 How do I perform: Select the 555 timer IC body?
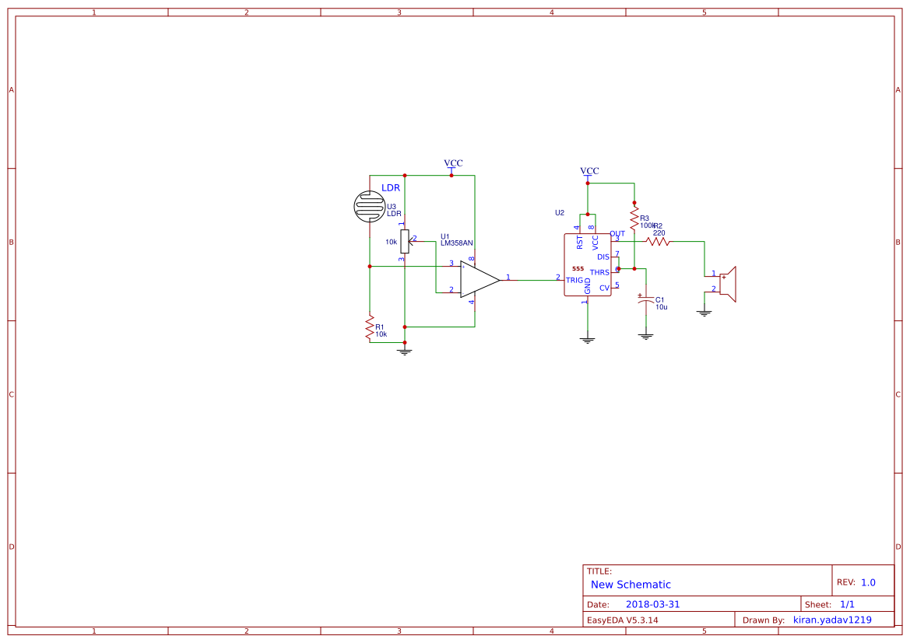[587, 265]
